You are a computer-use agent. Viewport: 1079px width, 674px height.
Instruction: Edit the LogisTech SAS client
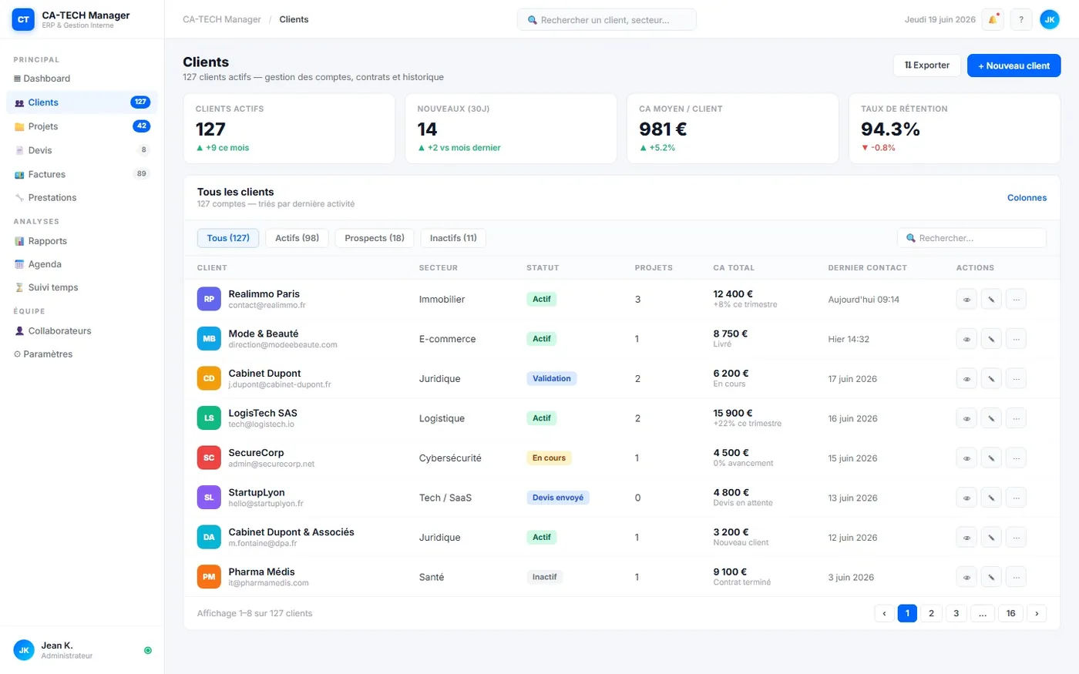tap(991, 418)
